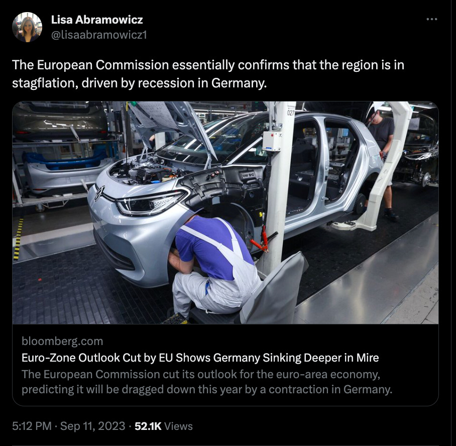This screenshot has width=456, height=446.
Task: Click the phrase European Commission in tweet
Action: tap(102, 65)
